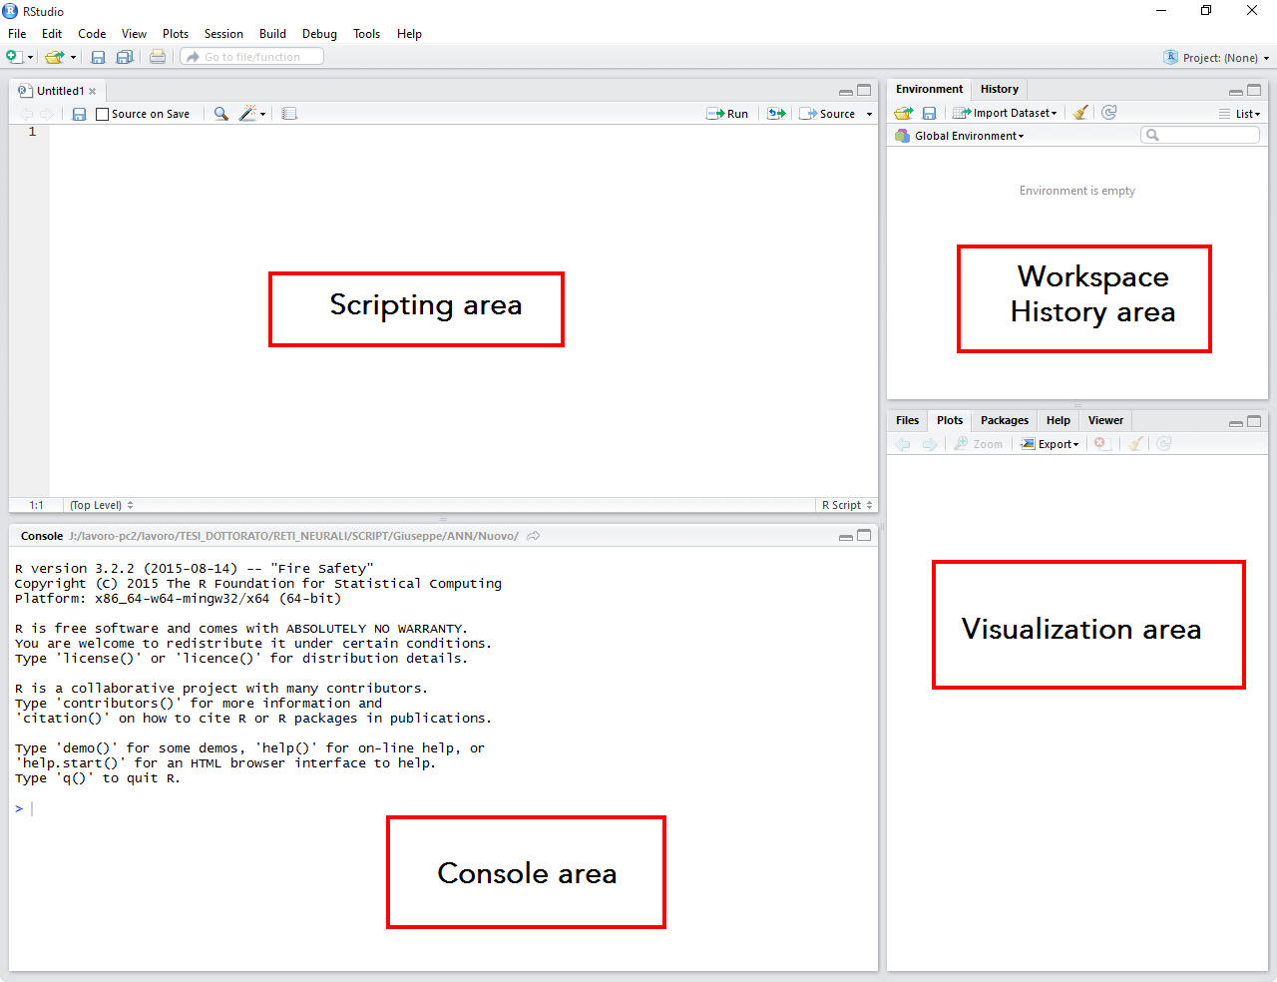Click the Load Workspace folder icon

coord(904,113)
